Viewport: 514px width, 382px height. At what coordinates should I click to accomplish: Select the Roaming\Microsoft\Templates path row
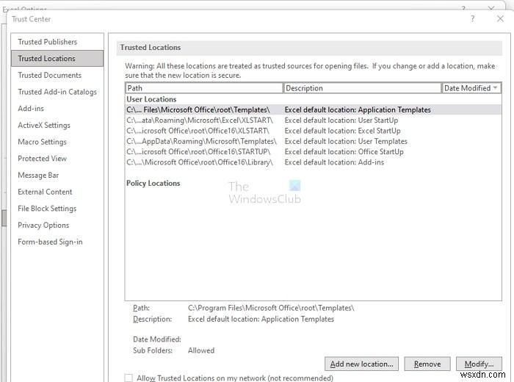click(313, 141)
